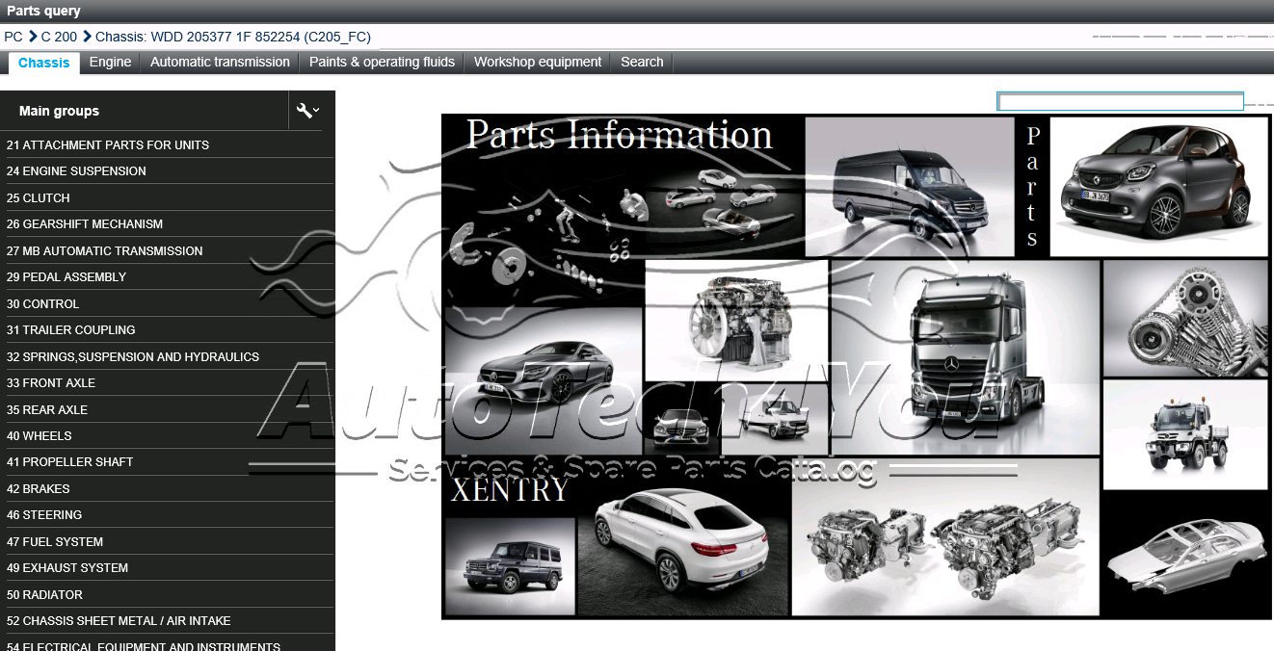
Task: Open 50 RADIATOR group
Action: click(x=45, y=594)
